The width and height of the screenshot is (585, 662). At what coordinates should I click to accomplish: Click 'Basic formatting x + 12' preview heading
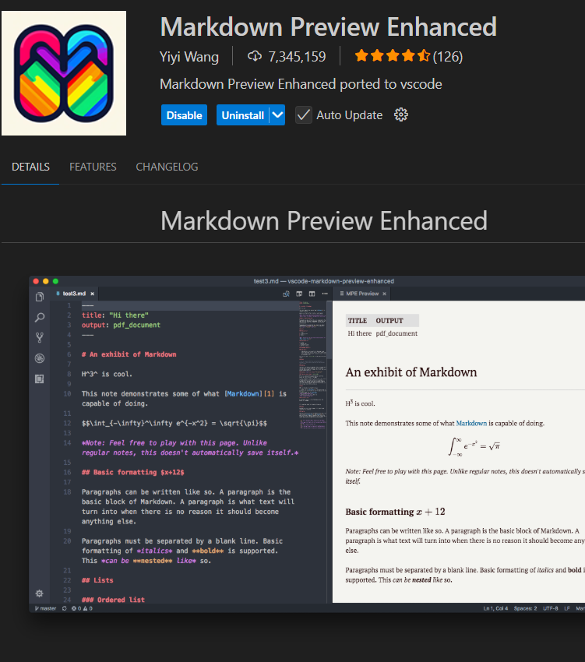coord(396,512)
